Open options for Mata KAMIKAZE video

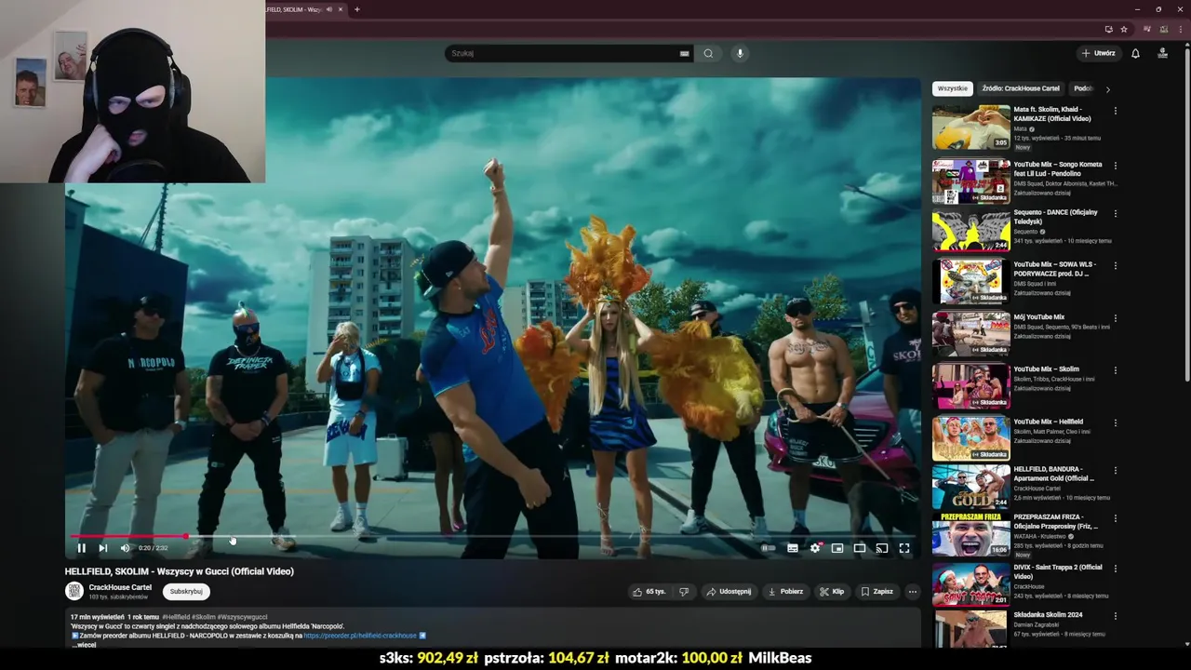click(x=1116, y=111)
